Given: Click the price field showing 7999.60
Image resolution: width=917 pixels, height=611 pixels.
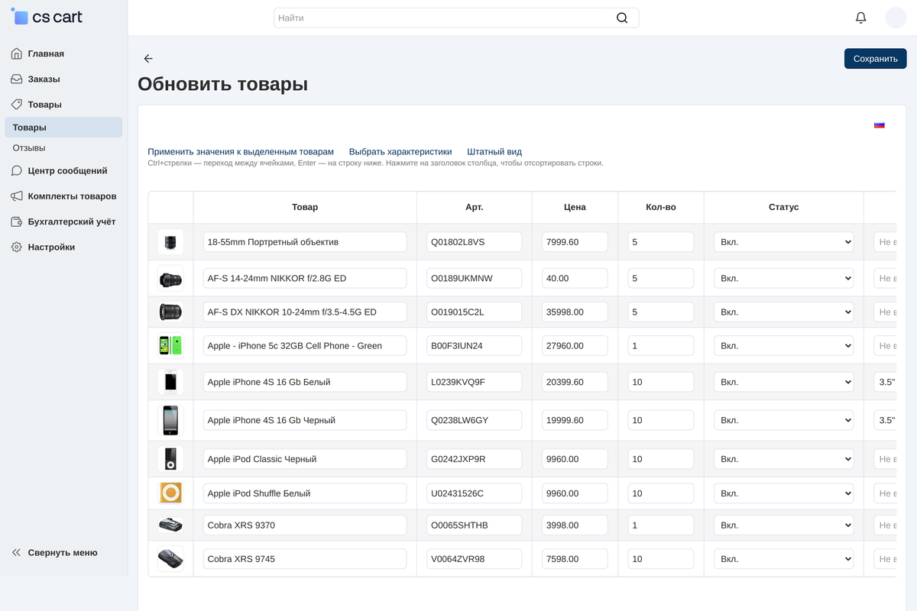Looking at the screenshot, I should (575, 242).
